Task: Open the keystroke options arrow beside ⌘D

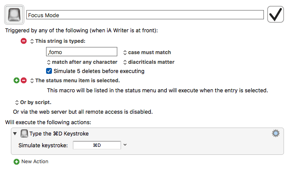Action: (125, 145)
